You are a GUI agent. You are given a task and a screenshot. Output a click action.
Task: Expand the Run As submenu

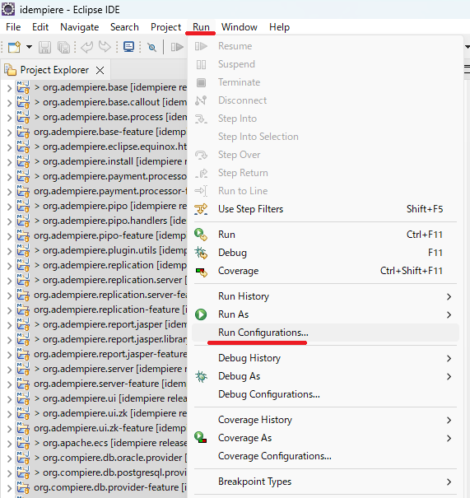point(325,314)
